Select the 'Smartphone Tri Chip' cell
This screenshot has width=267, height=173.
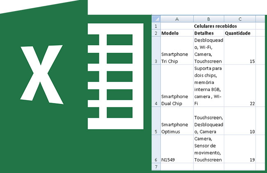(x=177, y=51)
